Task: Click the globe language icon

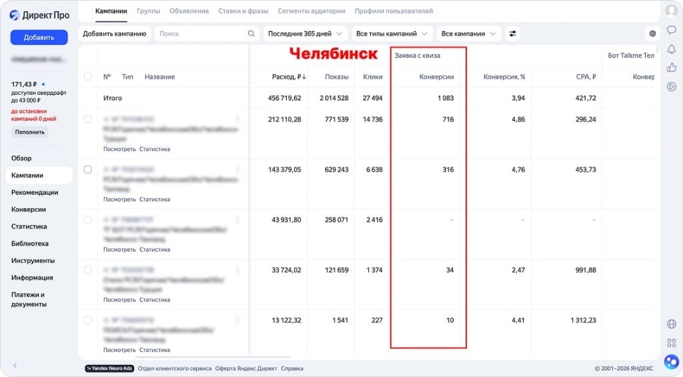Action: coord(671,324)
